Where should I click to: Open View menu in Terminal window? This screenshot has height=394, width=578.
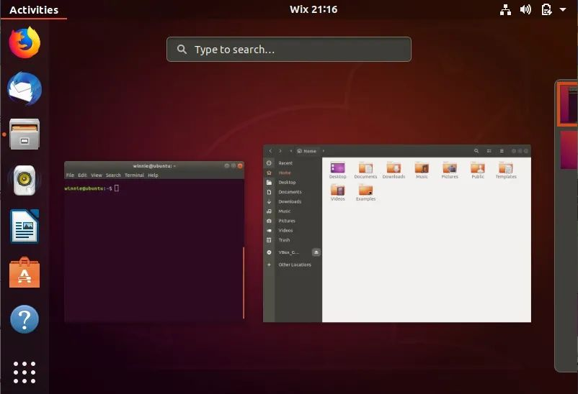96,175
